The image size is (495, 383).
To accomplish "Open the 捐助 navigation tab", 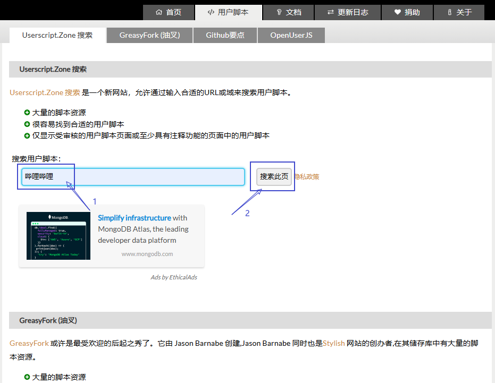I will pyautogui.click(x=407, y=12).
